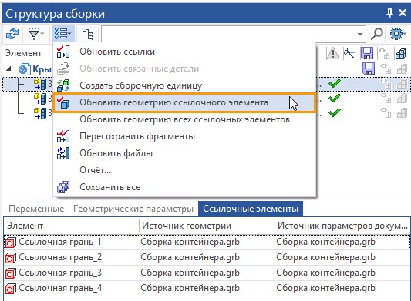
Task: Open the filter funnel dropdown
Action: (x=36, y=34)
